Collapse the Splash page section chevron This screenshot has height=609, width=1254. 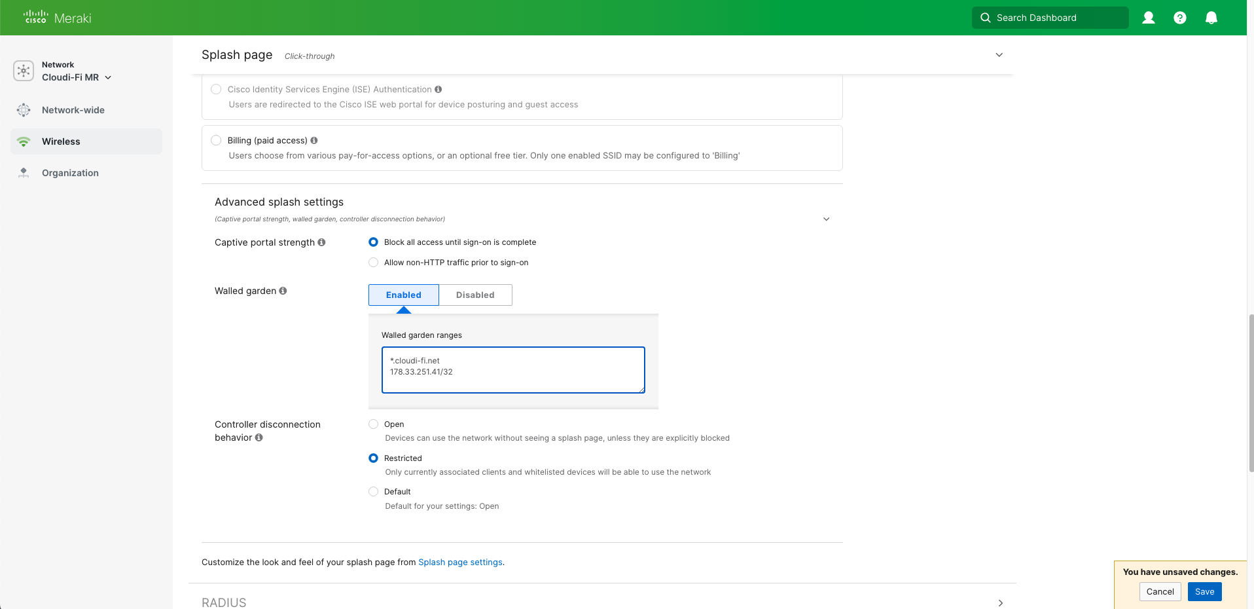point(999,55)
